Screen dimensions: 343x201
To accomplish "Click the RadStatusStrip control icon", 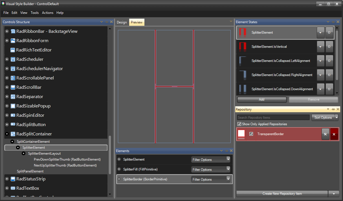I will click(13, 179).
